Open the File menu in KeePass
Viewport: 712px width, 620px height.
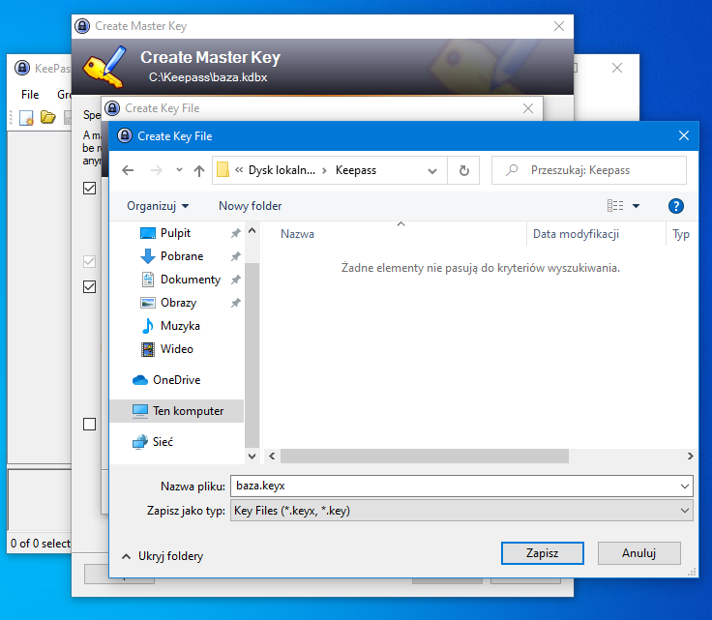pos(30,95)
